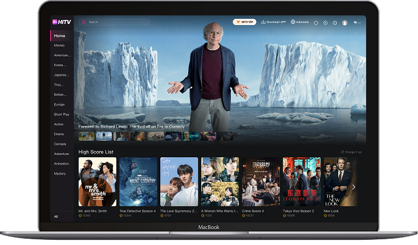Open watch history clock icon

click(x=325, y=23)
